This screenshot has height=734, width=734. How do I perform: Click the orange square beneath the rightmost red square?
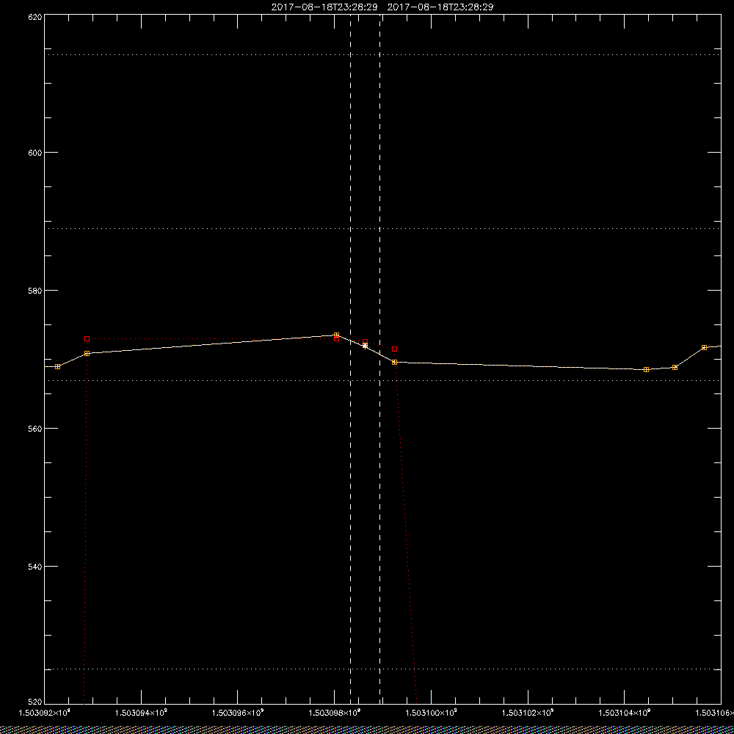395,363
